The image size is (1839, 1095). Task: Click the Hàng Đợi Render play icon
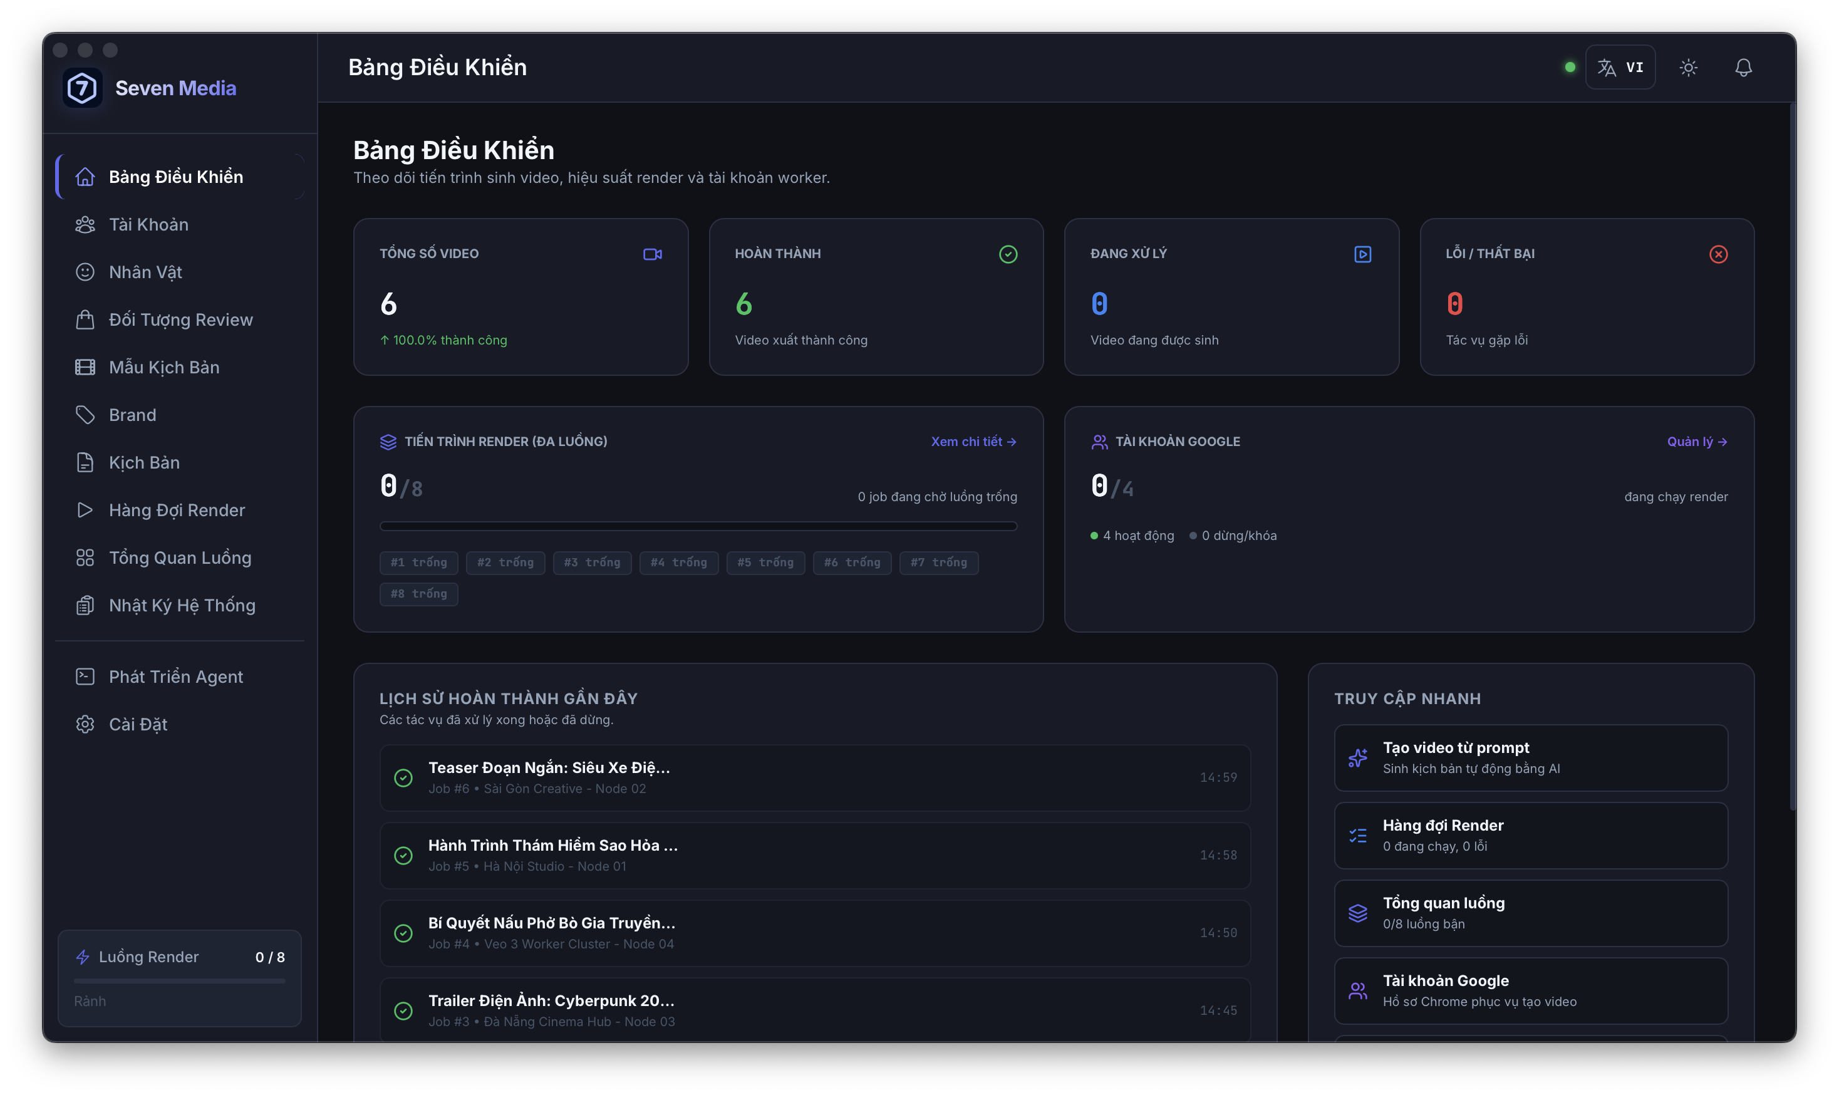tap(85, 510)
